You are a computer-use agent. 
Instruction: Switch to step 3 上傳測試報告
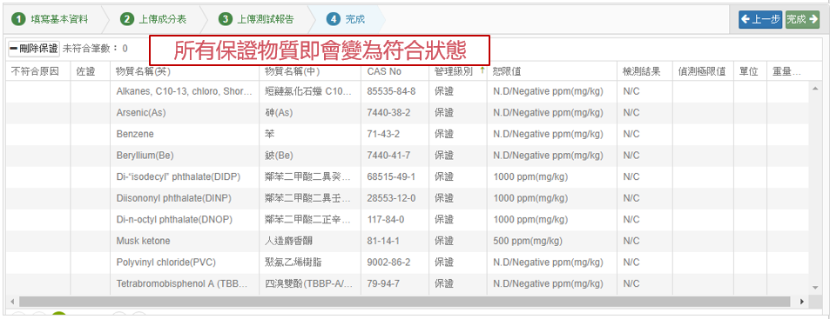click(x=257, y=19)
